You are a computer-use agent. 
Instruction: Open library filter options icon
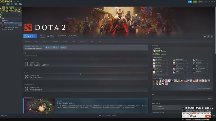point(20,15)
